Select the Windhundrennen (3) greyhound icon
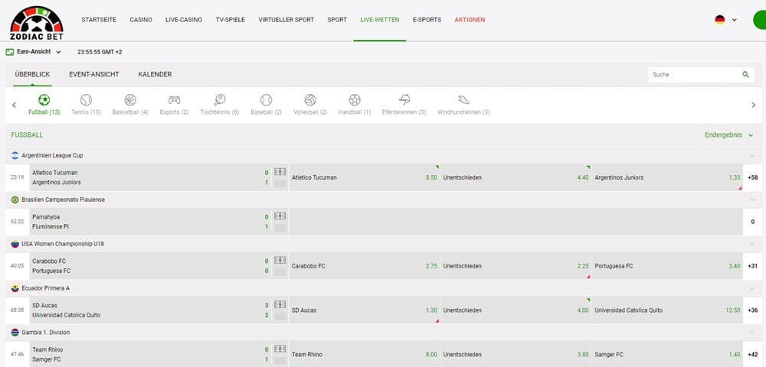766x367 pixels. tap(463, 100)
